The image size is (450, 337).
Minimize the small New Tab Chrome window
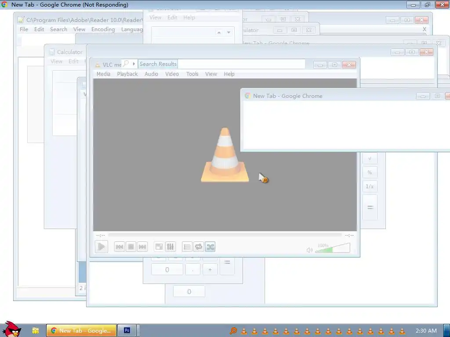pyautogui.click(x=423, y=96)
